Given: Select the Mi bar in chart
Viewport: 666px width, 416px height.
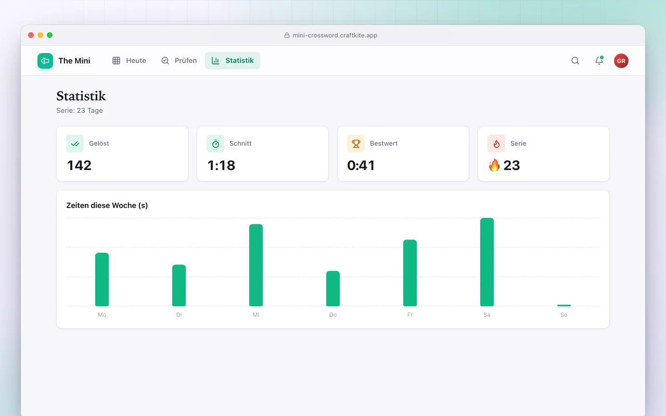Looking at the screenshot, I should [256, 265].
